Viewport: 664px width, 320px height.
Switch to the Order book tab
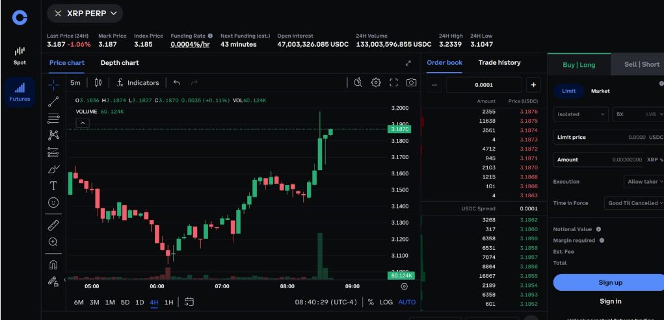click(x=445, y=62)
